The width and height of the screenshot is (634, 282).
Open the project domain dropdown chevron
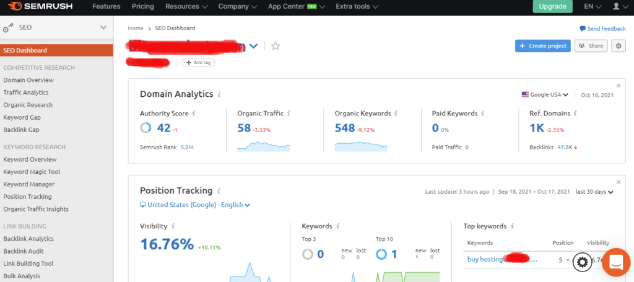pos(253,46)
